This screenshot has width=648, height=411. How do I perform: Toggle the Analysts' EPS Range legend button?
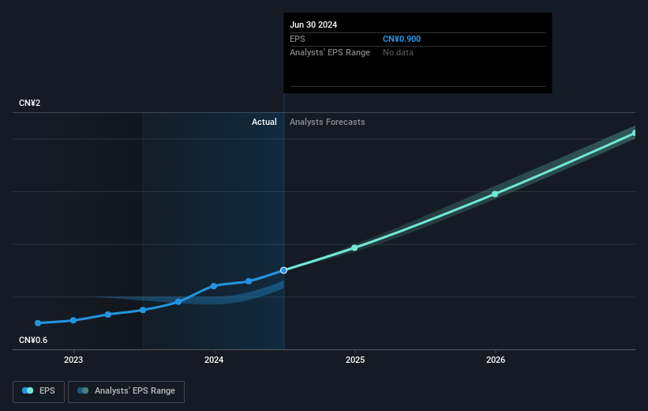click(x=126, y=391)
